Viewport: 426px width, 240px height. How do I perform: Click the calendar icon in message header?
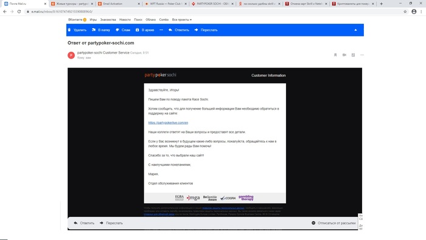click(353, 55)
